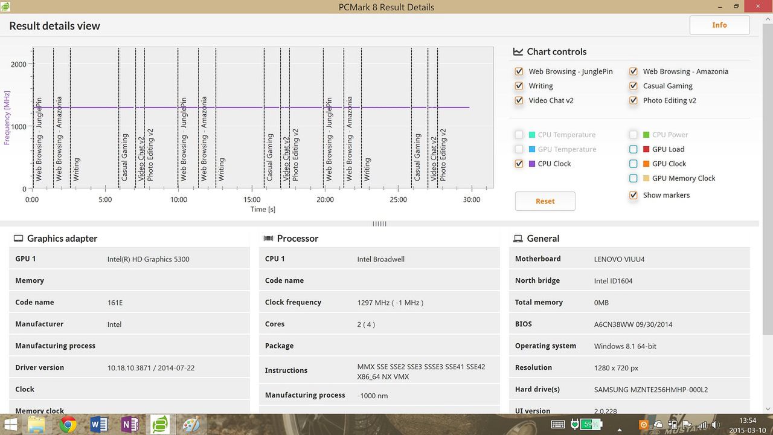Viewport: 773px width, 435px height.
Task: Enable the GPU Load checkbox
Action: coord(633,149)
